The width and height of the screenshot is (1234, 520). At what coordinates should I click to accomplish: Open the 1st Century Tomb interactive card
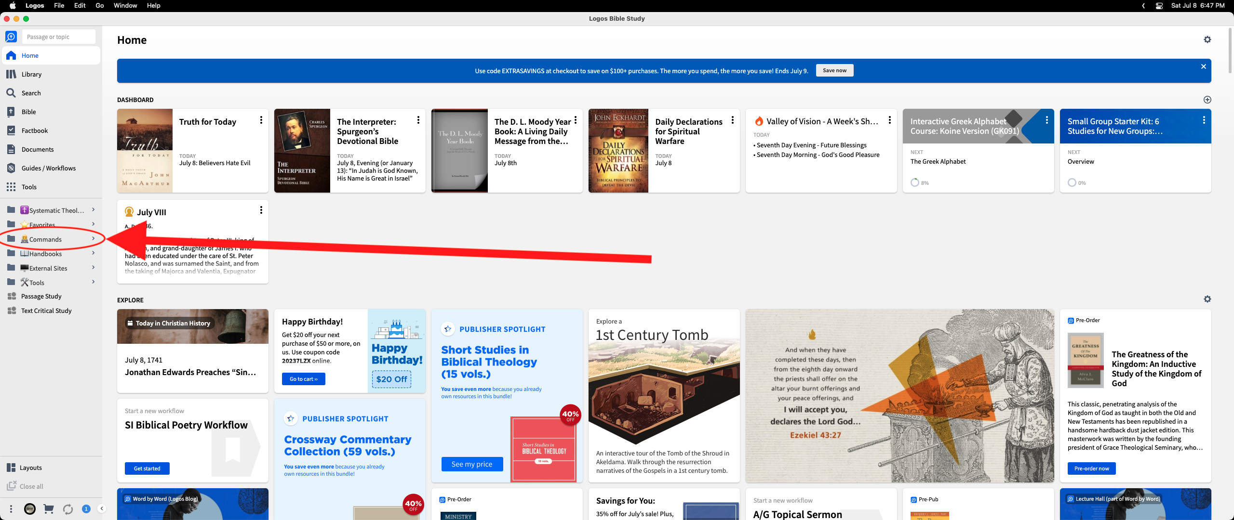click(664, 396)
